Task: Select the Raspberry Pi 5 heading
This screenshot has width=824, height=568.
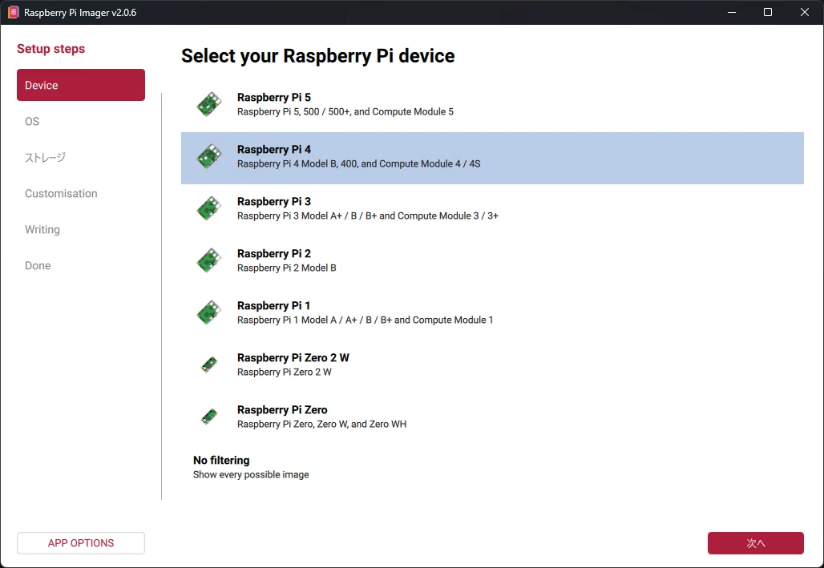Action: (274, 97)
